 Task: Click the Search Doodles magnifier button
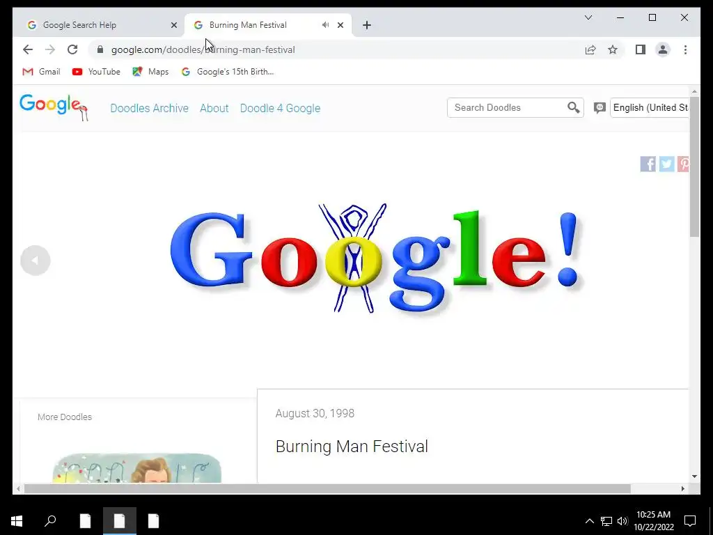[574, 107]
